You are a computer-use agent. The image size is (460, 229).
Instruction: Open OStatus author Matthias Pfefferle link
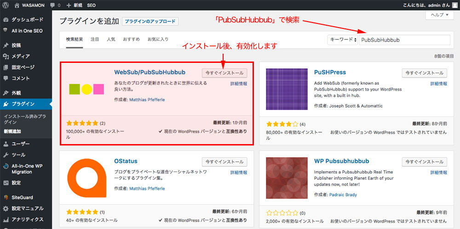[x=147, y=189]
